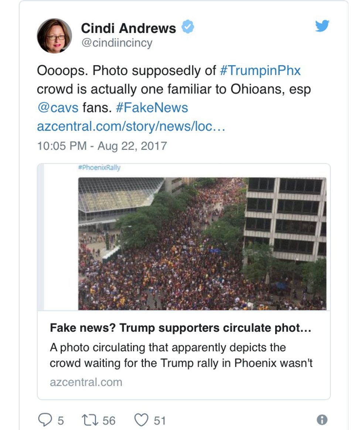
Task: Retweet using the retweet arrows icon
Action: (89, 420)
